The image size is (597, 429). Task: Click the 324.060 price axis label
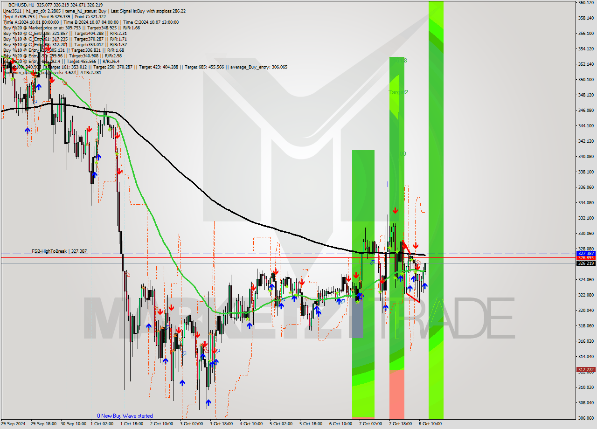(586, 280)
